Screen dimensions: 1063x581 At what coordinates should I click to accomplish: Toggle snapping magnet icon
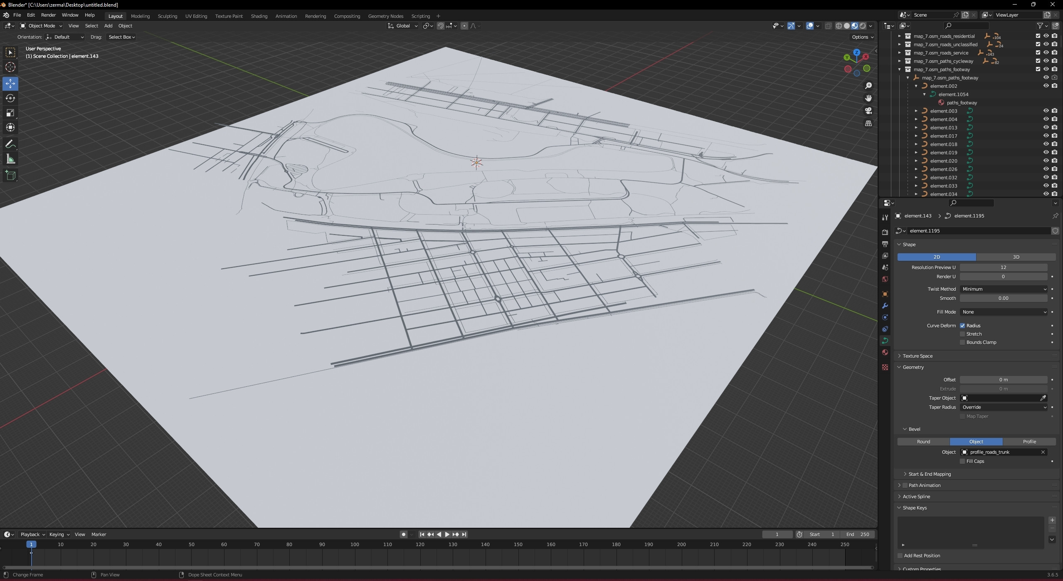[441, 26]
